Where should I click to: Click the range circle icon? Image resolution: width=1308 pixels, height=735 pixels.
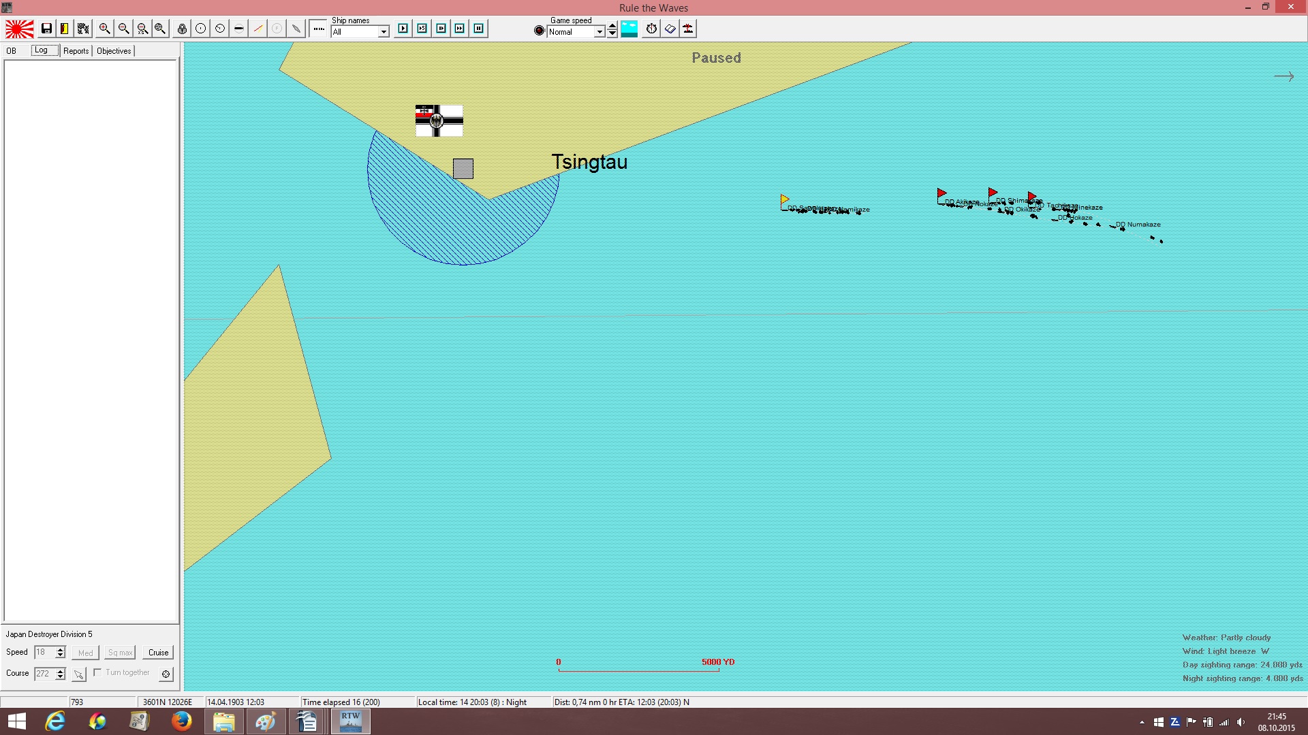pyautogui.click(x=201, y=29)
